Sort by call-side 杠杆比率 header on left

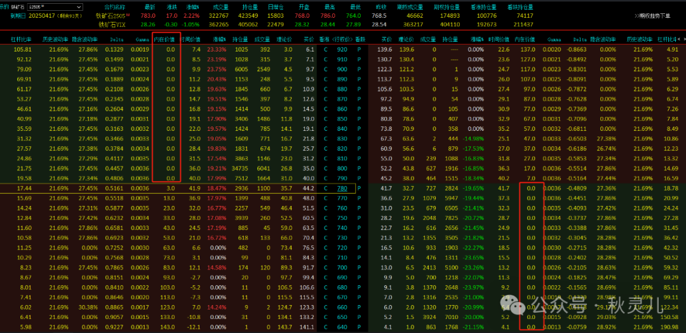click(x=21, y=39)
